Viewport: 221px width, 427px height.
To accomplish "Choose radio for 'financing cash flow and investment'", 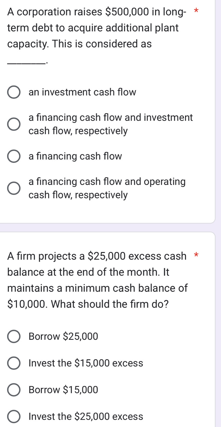I will (x=13, y=124).
